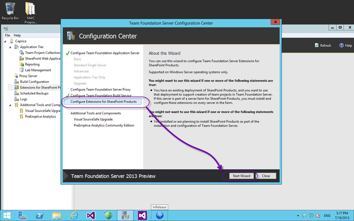The width and height of the screenshot is (354, 221).
Task: Select Application Tier in the tree
Action: click(x=31, y=47)
